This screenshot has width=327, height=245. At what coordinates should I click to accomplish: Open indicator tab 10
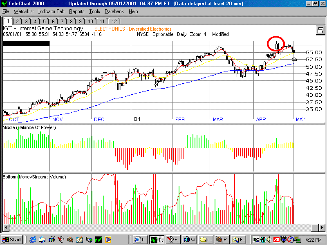90,21
